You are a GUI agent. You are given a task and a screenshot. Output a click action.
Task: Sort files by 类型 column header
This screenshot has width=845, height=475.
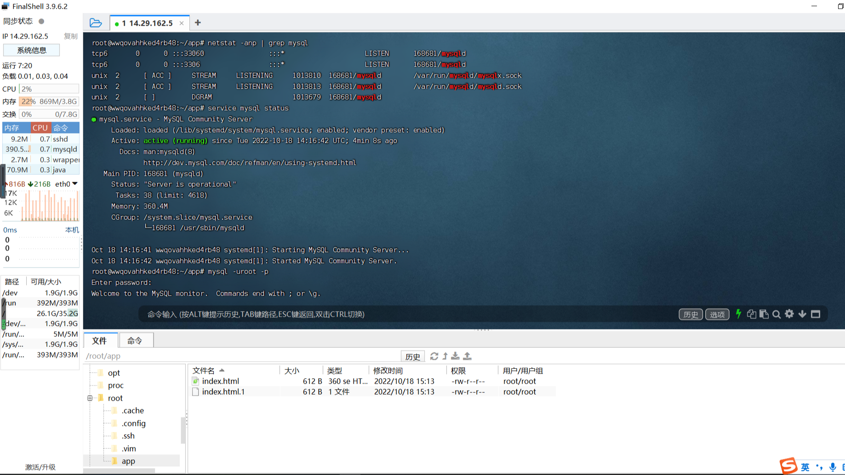(x=346, y=370)
